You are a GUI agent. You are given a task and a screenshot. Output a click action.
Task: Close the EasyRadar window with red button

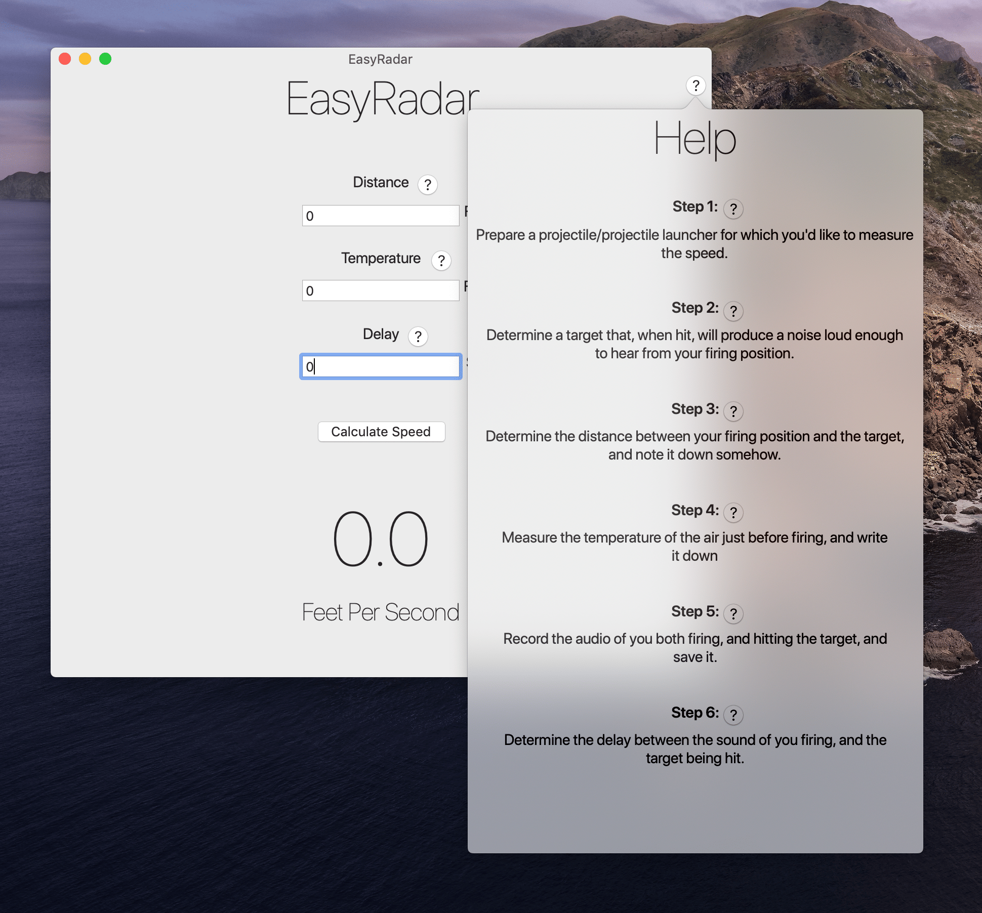65,59
